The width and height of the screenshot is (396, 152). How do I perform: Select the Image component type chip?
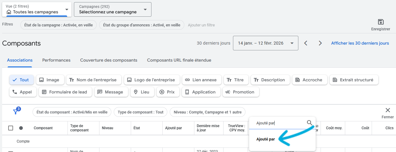(50, 80)
